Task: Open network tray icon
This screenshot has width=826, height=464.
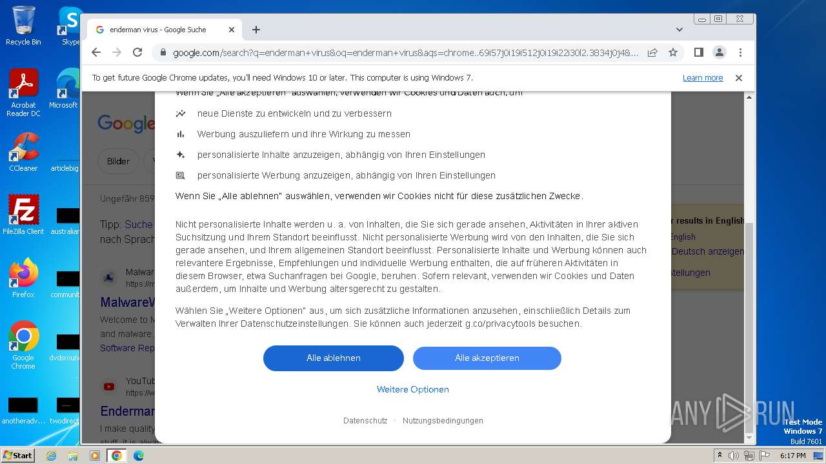Action: tap(749, 456)
